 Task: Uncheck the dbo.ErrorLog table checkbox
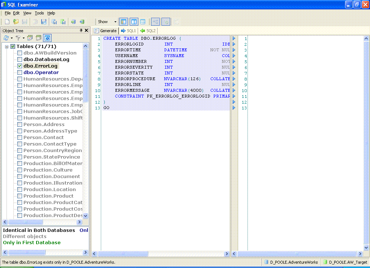(20, 66)
